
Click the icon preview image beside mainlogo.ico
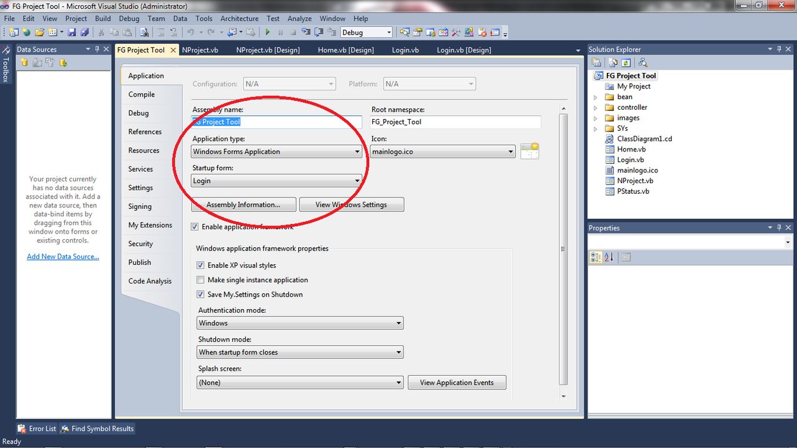(529, 151)
